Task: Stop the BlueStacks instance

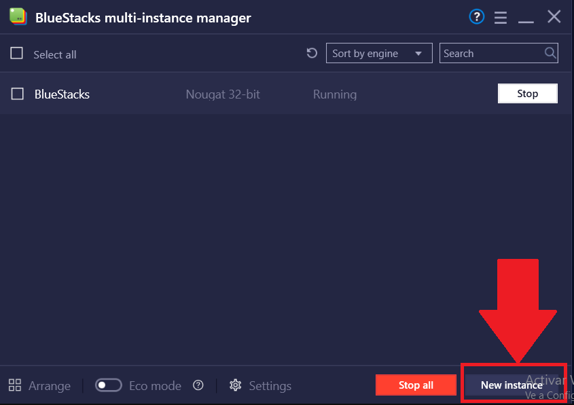Action: click(x=528, y=93)
